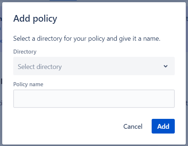Expand the directory list via down chevron

166,66
